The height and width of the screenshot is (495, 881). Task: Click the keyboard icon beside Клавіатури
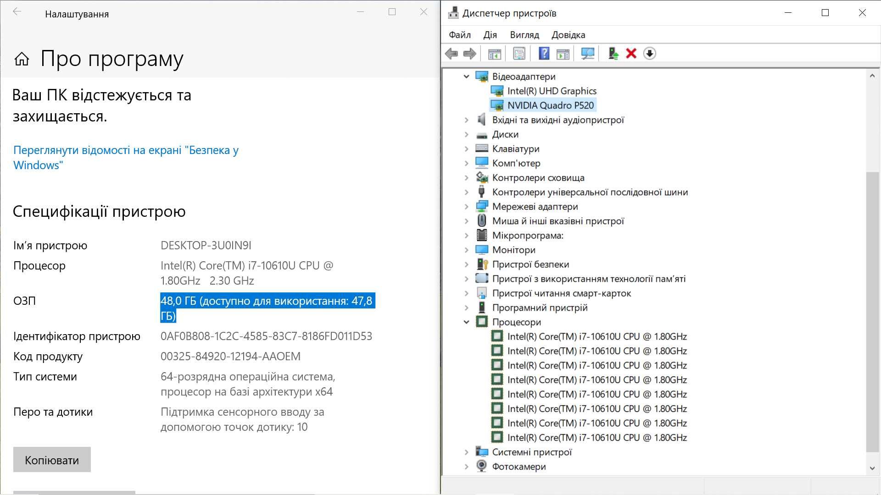[481, 148]
